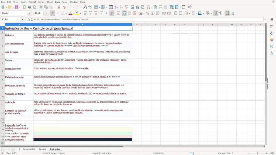Open the File menu
Screen dimensions: 276x155
[3, 2]
